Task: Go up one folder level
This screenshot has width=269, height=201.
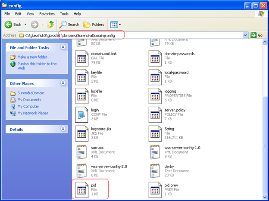Action: (50, 25)
